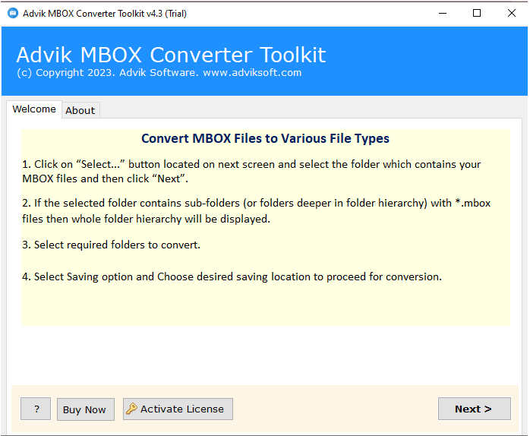Click step "3. Select required folders to convert."
Screen dimensions: 530x436
(111, 245)
